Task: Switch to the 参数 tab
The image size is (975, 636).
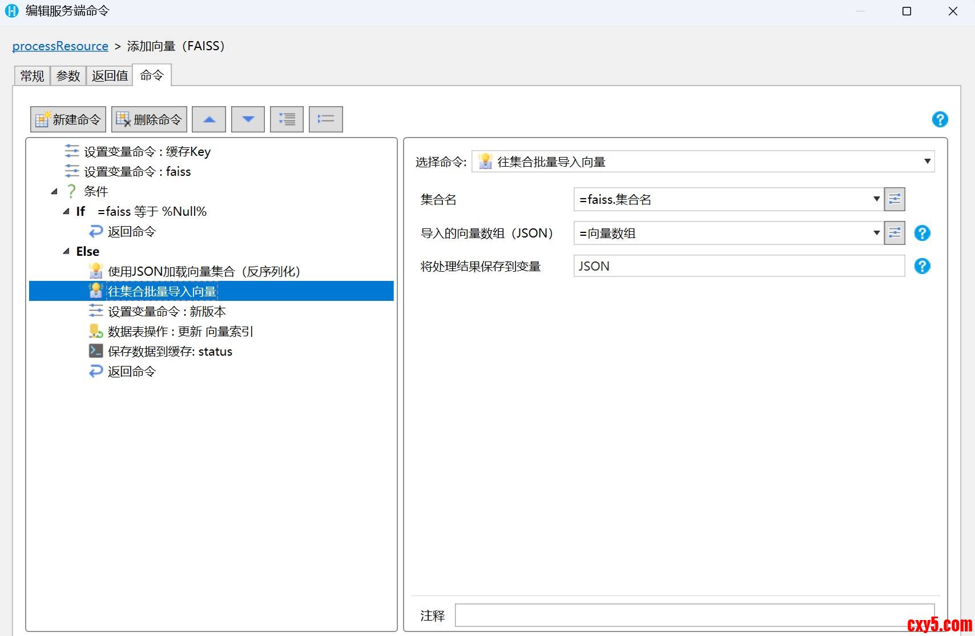Action: (68, 76)
